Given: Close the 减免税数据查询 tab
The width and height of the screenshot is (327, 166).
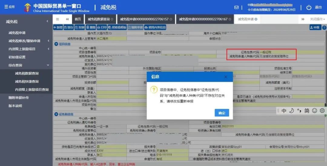Looking at the screenshot, I should (x=112, y=19).
